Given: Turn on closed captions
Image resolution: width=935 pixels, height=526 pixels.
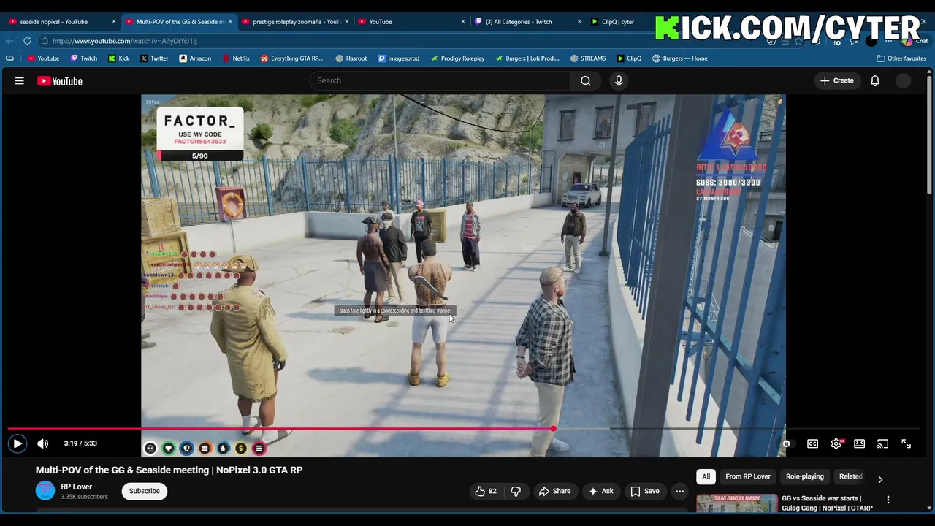Looking at the screenshot, I should click(x=812, y=443).
